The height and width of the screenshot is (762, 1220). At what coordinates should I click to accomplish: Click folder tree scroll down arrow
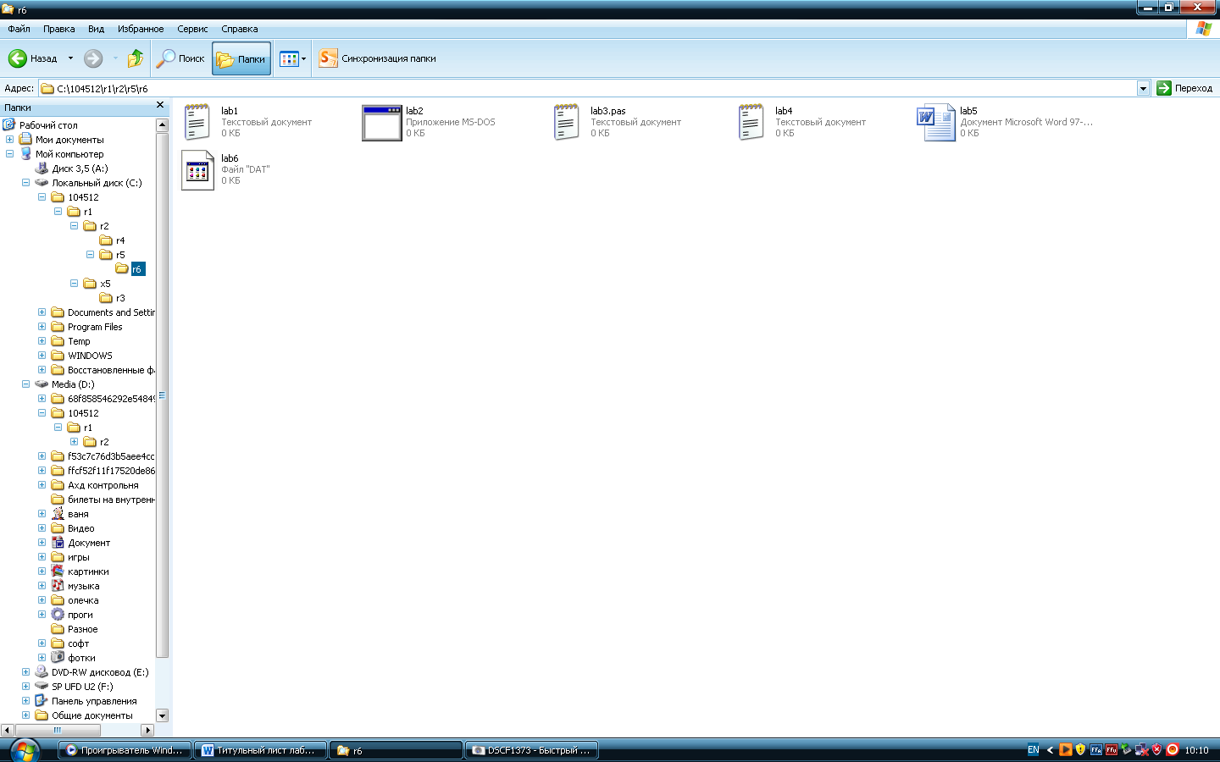(x=163, y=715)
